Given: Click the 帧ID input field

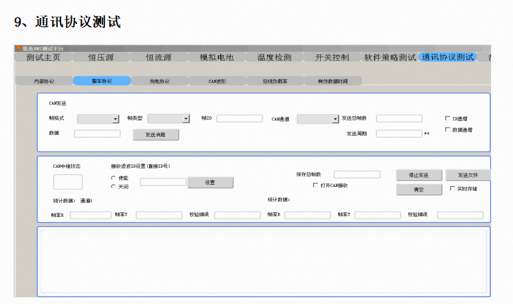Looking at the screenshot, I should click(x=240, y=118).
